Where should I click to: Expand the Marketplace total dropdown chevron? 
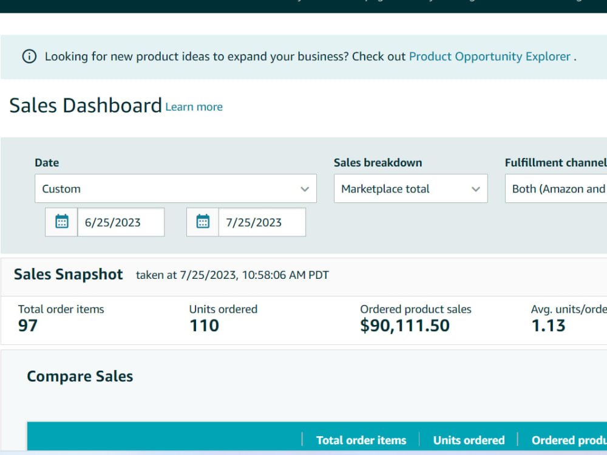coord(476,189)
